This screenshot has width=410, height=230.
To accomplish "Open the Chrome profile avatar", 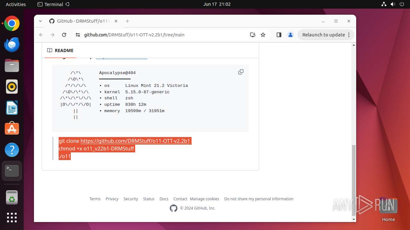I will pos(291,35).
